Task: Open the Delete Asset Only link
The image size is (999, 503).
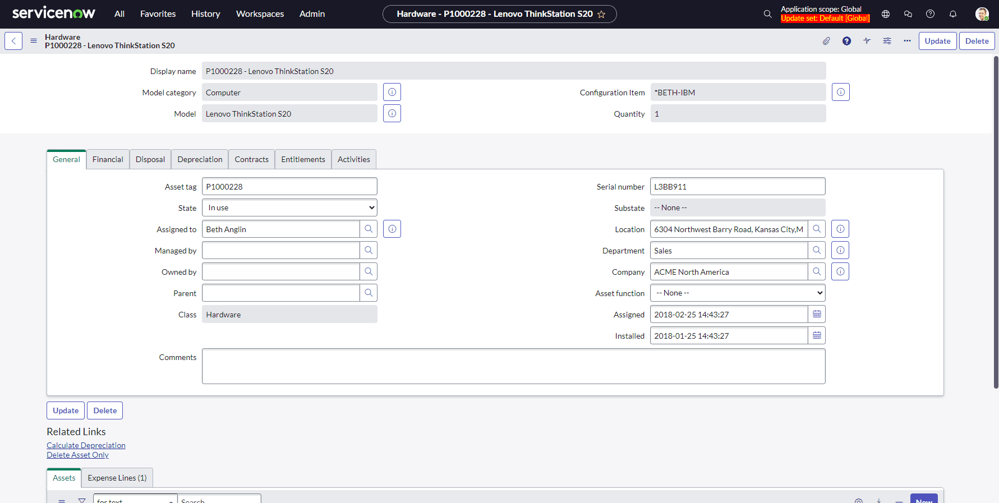Action: pos(77,455)
